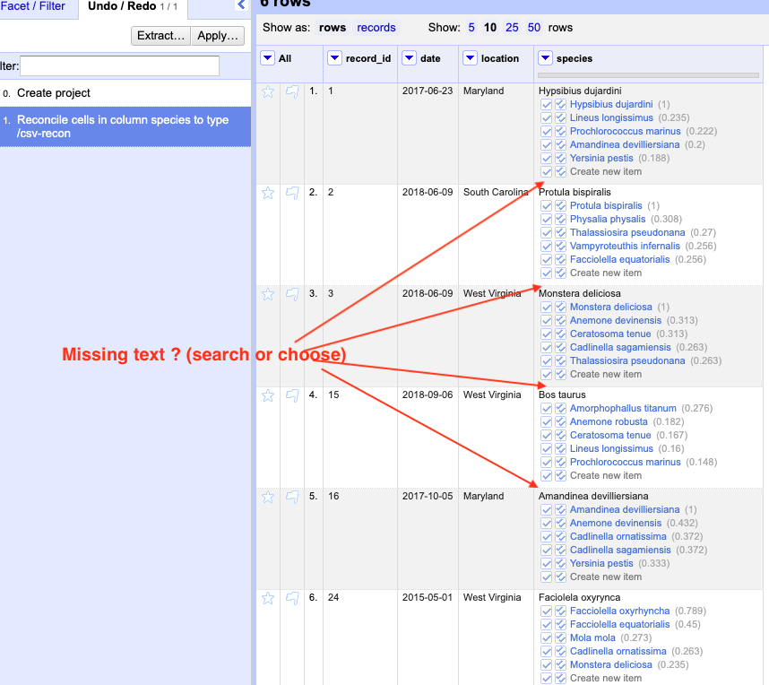Image resolution: width=769 pixels, height=685 pixels.
Task: Click date cell 2015-05-01
Action: pyautogui.click(x=428, y=598)
